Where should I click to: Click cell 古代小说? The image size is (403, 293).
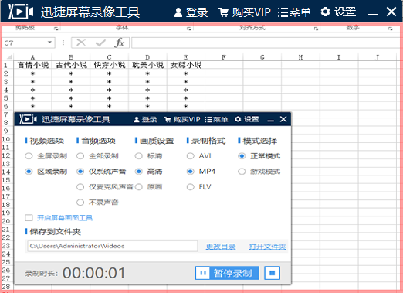point(71,65)
